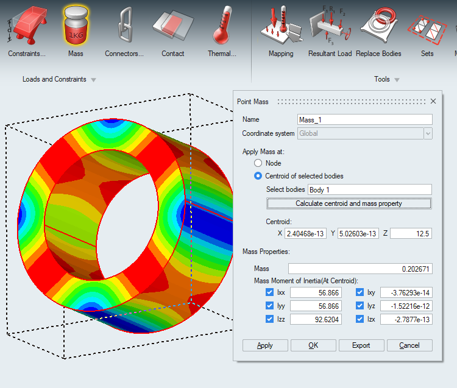Click the Centroid X value field
Screen dimensions: 457x388
(x=305, y=234)
